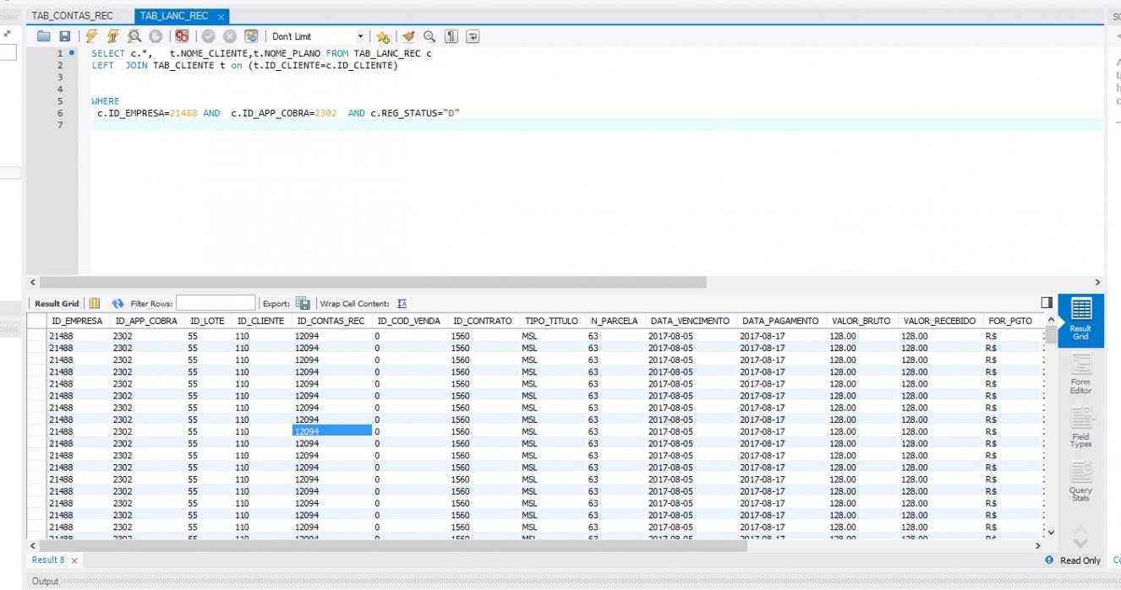This screenshot has width=1121, height=590.
Task: Run Explain plan magnifier-lightning icon
Action: 134,36
